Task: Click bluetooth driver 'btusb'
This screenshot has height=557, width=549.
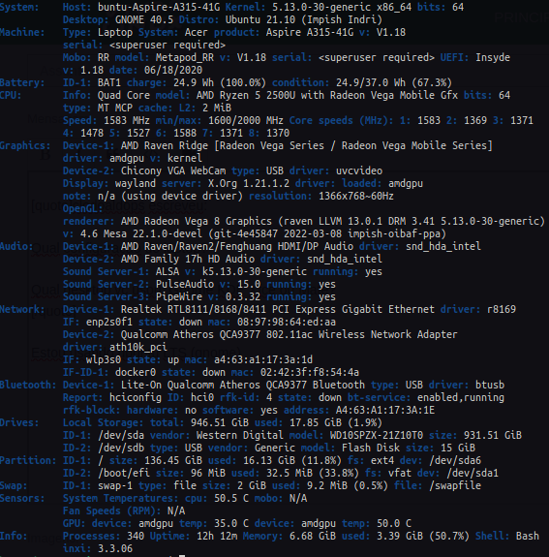Action: 490,386
